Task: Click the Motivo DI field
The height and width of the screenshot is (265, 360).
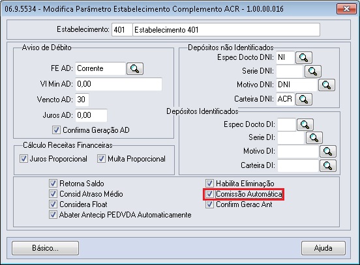Action: tap(298, 151)
